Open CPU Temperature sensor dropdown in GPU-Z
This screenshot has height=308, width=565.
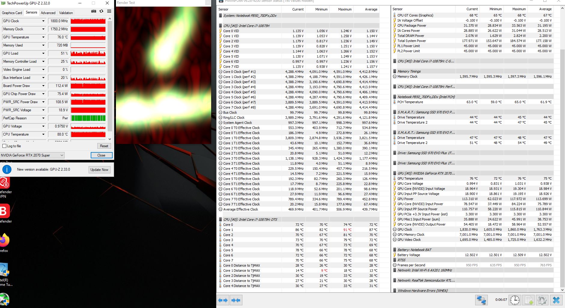tap(43, 134)
